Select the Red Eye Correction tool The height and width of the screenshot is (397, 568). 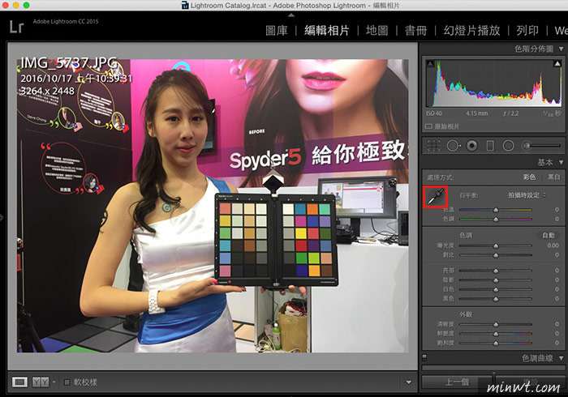pyautogui.click(x=471, y=146)
